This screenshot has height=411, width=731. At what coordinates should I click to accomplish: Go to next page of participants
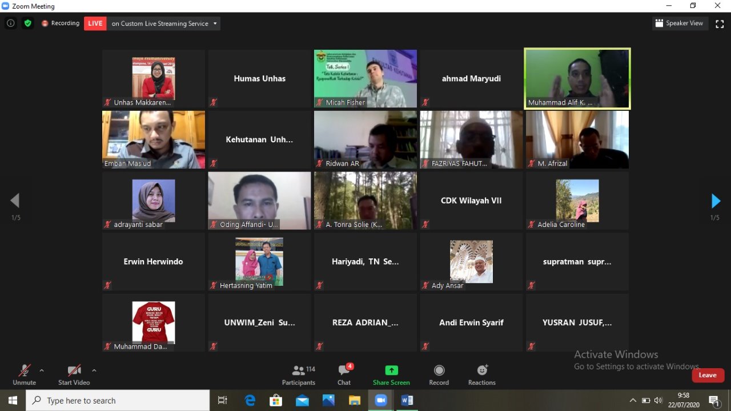(715, 201)
